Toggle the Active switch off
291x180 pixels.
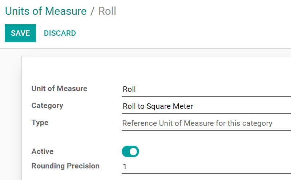[130, 151]
